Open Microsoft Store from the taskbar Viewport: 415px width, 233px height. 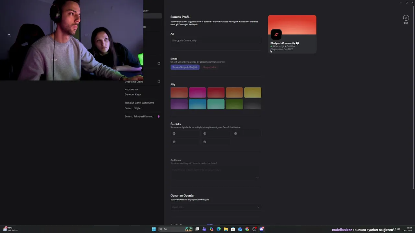pos(233,229)
